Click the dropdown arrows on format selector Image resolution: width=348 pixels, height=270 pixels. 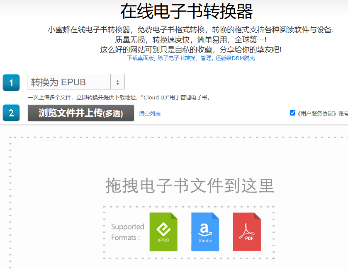point(118,82)
